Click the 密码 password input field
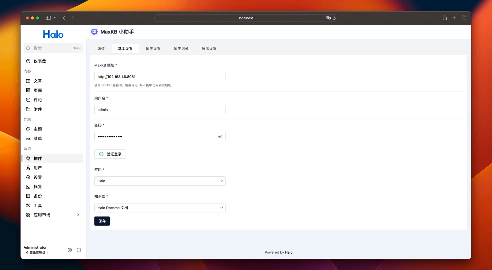The width and height of the screenshot is (492, 270). click(x=160, y=136)
